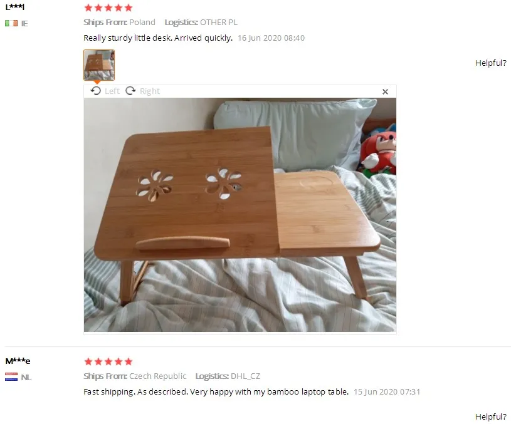Image resolution: width=511 pixels, height=424 pixels.
Task: Click the rotate Right arrow icon
Action: [x=130, y=91]
